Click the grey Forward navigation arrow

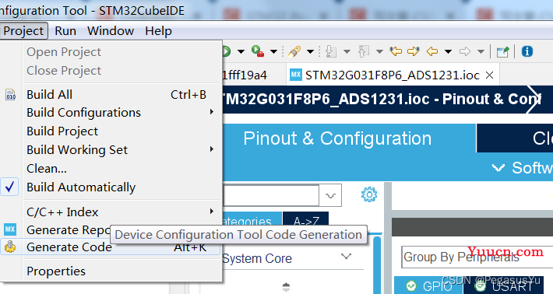point(465,52)
